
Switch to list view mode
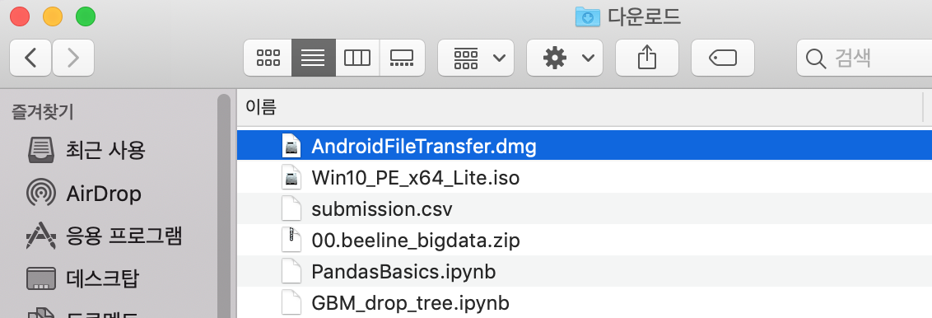coord(313,58)
